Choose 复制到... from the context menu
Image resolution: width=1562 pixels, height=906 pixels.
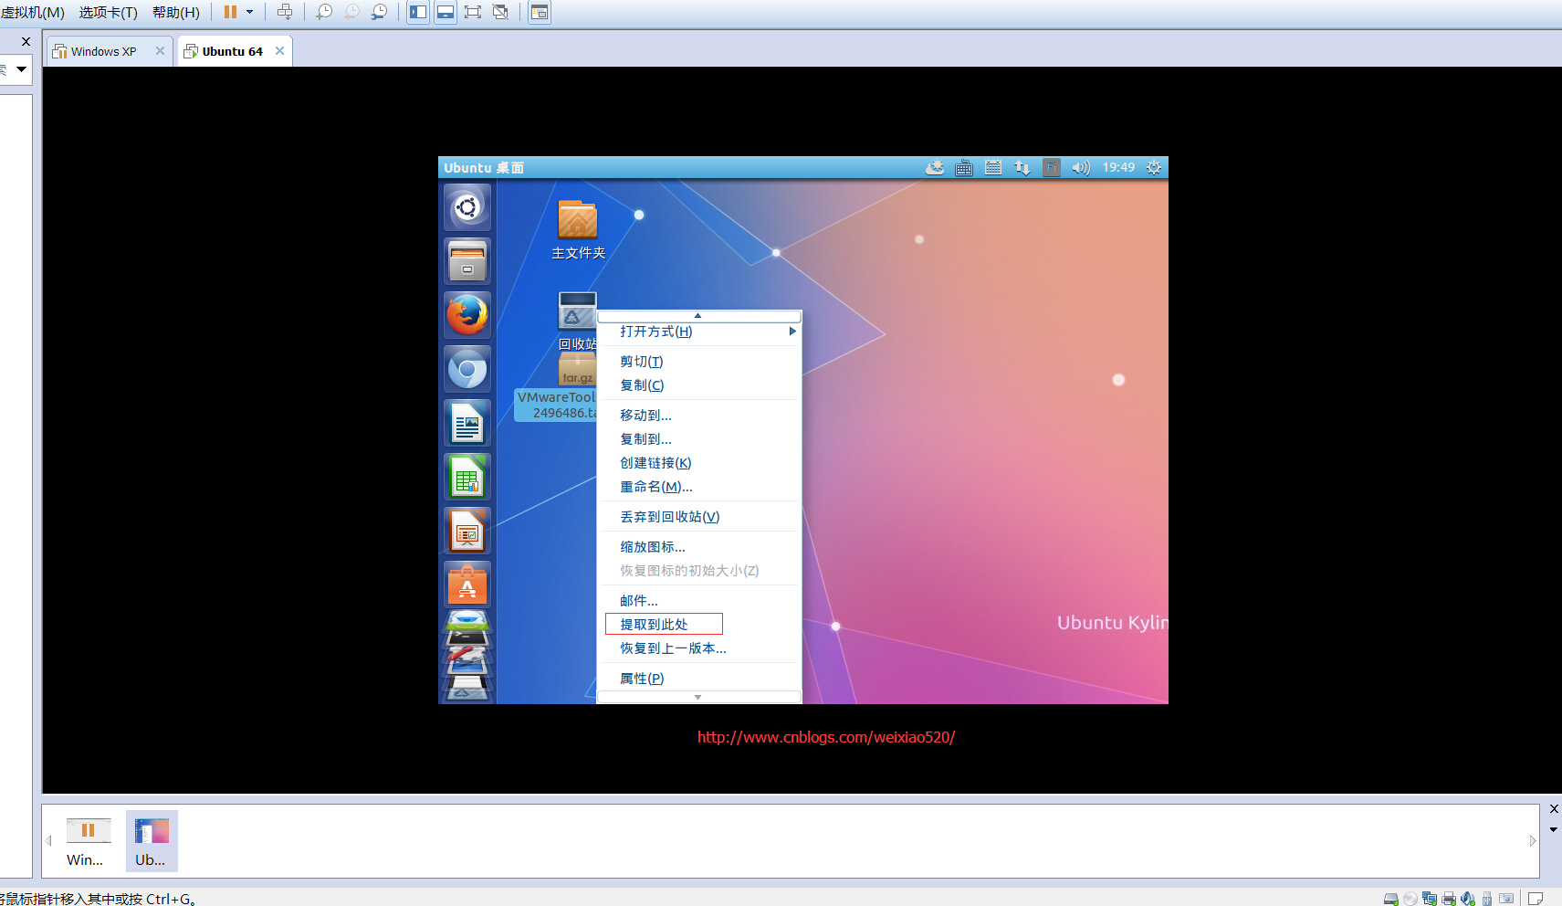tap(699, 439)
